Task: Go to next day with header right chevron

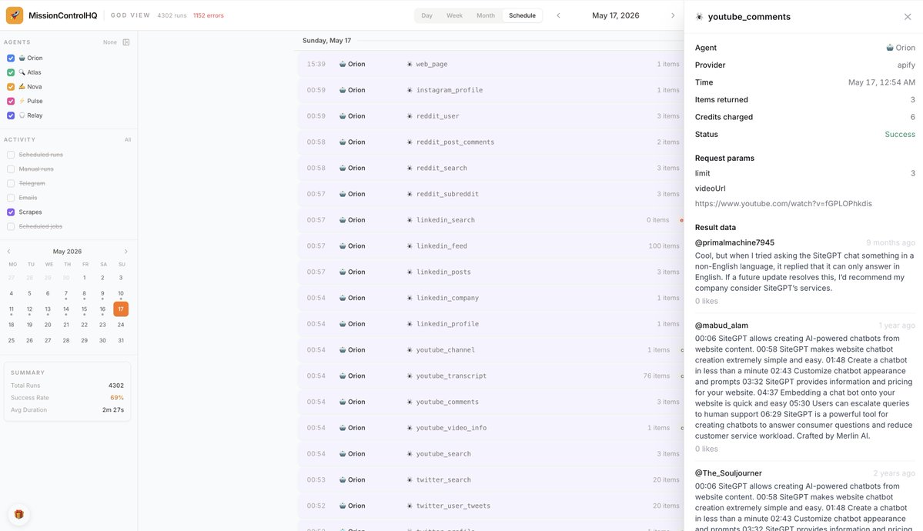Action: (673, 16)
